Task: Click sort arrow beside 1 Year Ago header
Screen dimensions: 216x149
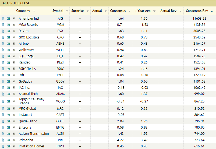Action: 154,11
